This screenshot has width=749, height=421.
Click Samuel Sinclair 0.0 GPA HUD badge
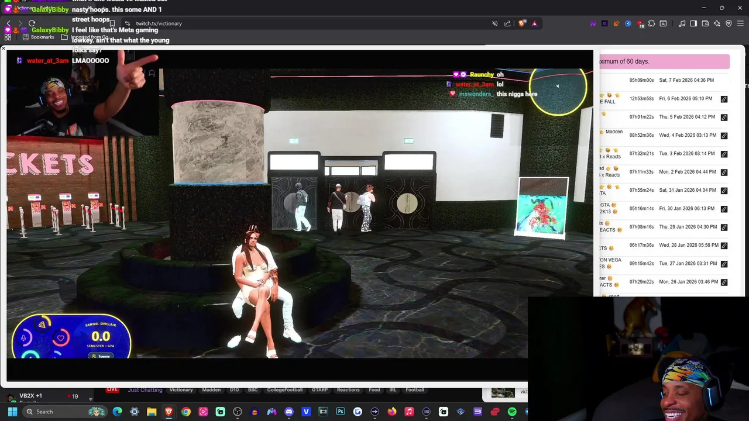(x=71, y=336)
